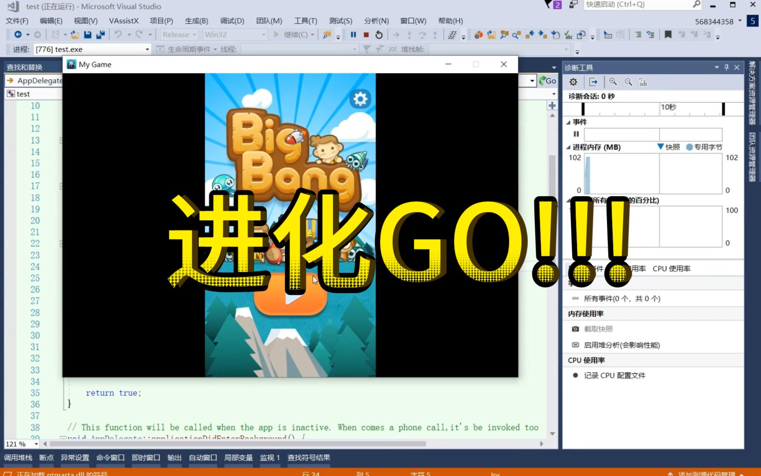Open the 解决方案资源管理器 side tab
This screenshot has width=761, height=476.
(752, 93)
